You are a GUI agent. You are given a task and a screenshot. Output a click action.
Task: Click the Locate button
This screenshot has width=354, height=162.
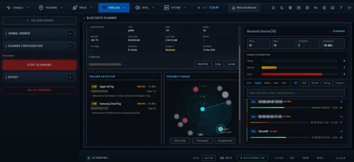pyautogui.click(x=231, y=64)
